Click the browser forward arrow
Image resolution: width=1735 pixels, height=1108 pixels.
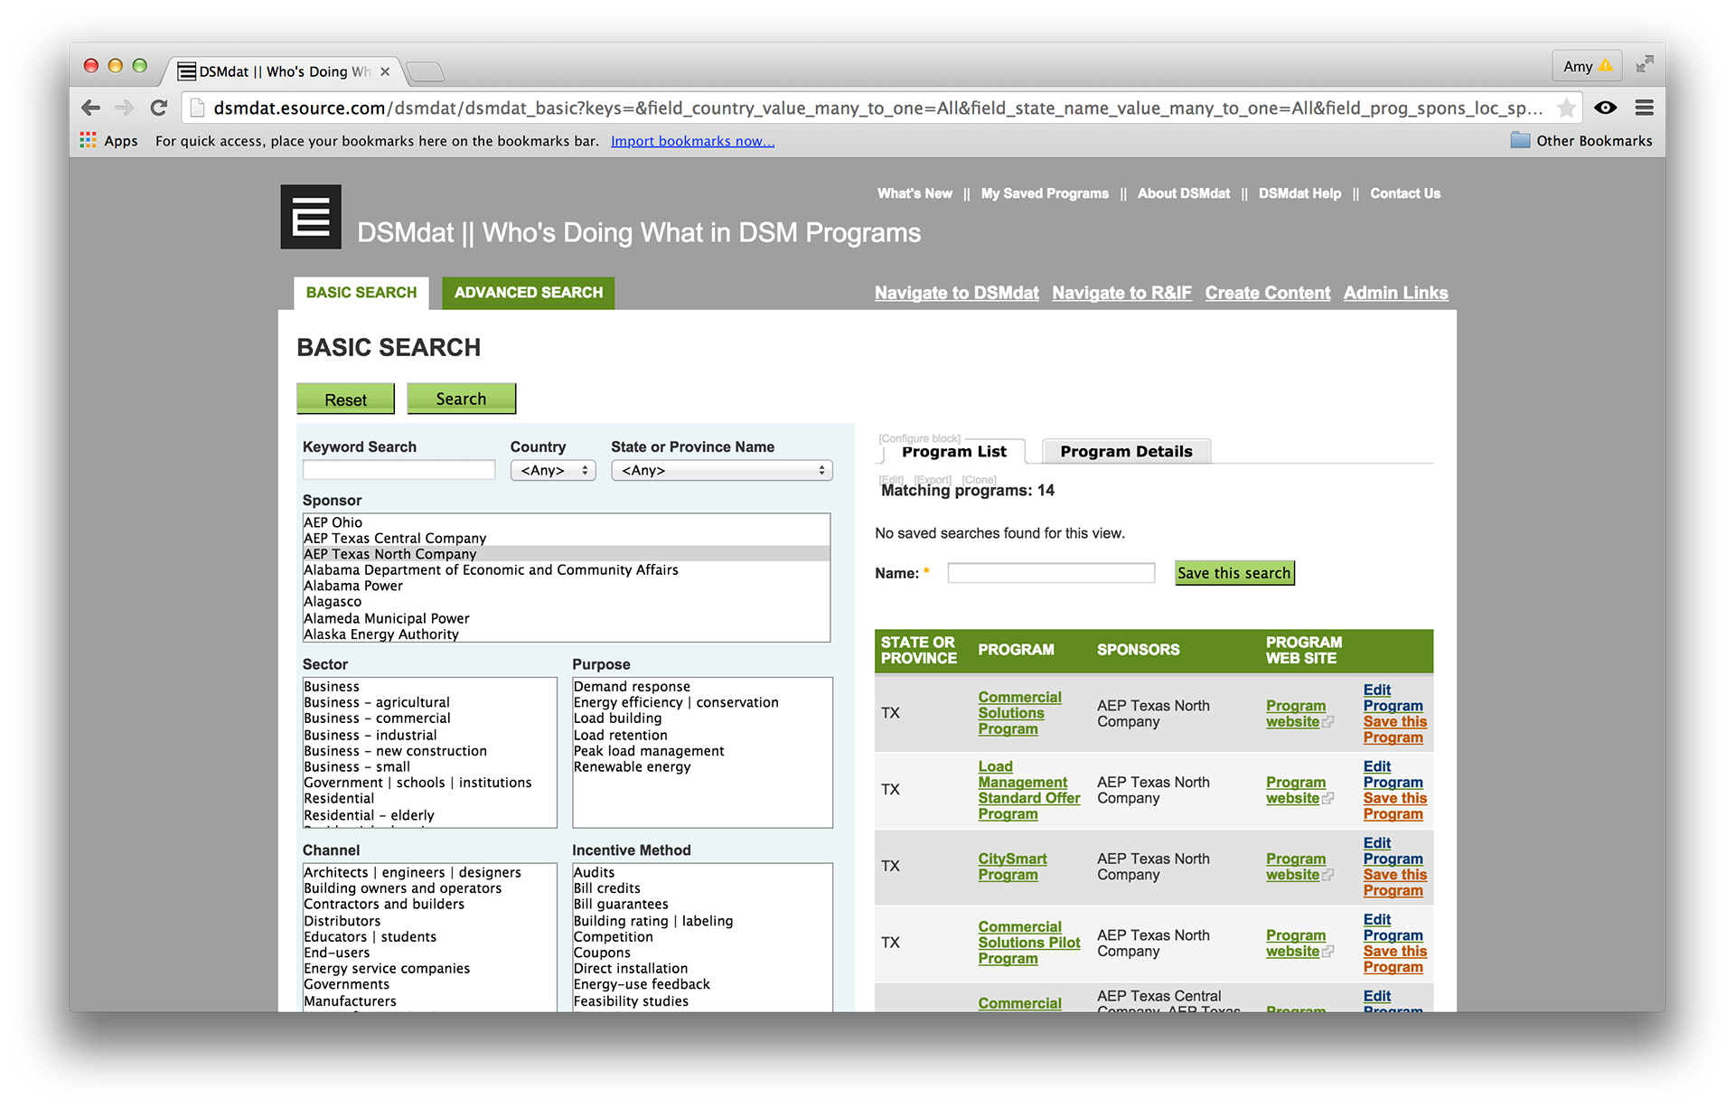tap(124, 108)
